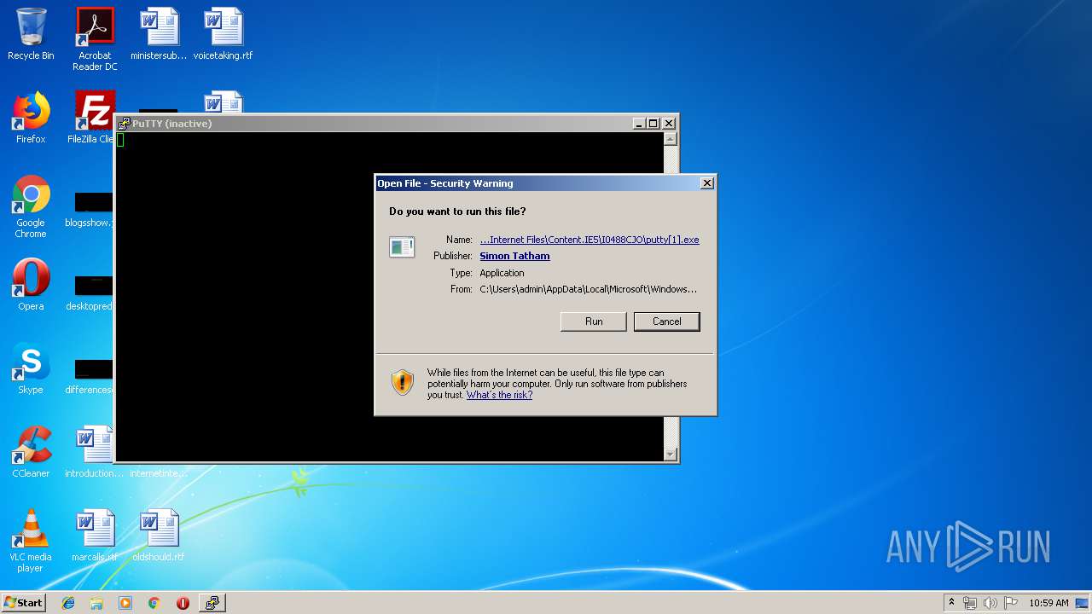Image resolution: width=1092 pixels, height=614 pixels.
Task: Open Chrome from the taskbar
Action: (x=154, y=603)
